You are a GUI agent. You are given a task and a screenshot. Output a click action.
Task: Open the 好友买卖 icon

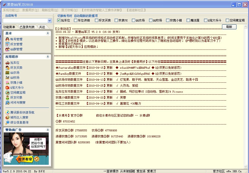click(7, 68)
